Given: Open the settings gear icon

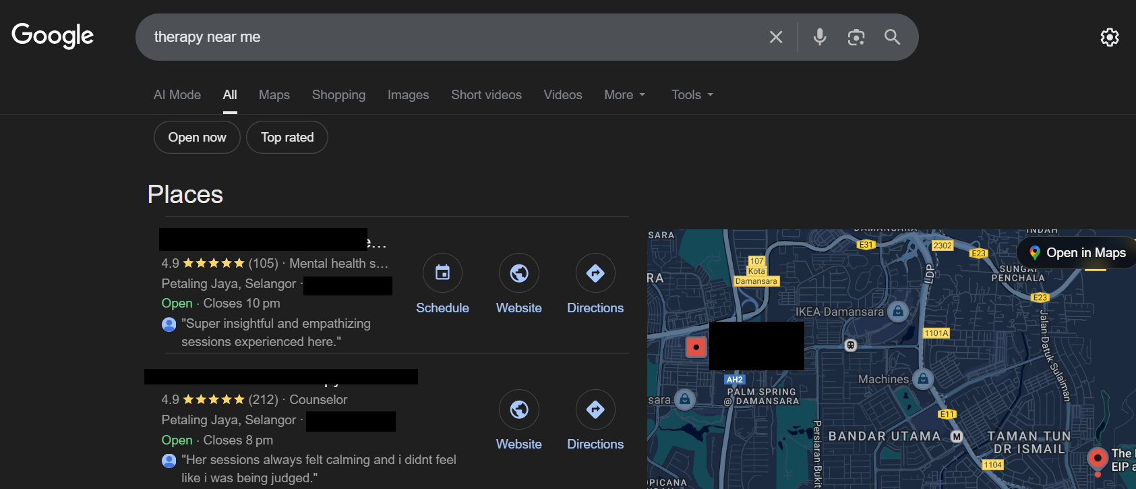Looking at the screenshot, I should [1109, 37].
